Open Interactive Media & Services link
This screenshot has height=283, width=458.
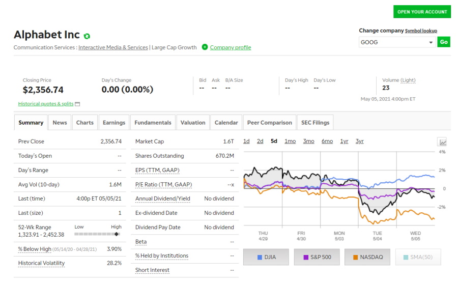[x=113, y=47]
